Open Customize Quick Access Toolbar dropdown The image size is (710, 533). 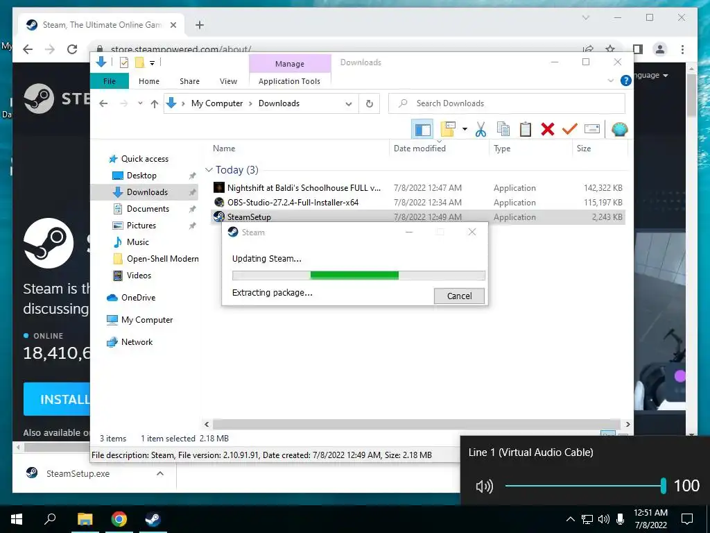[152, 63]
